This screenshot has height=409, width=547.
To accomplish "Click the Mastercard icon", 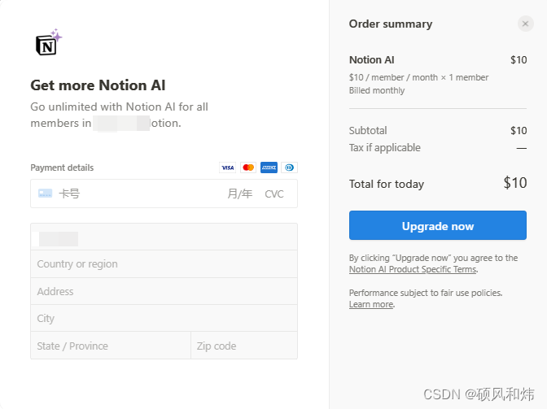I will click(248, 168).
